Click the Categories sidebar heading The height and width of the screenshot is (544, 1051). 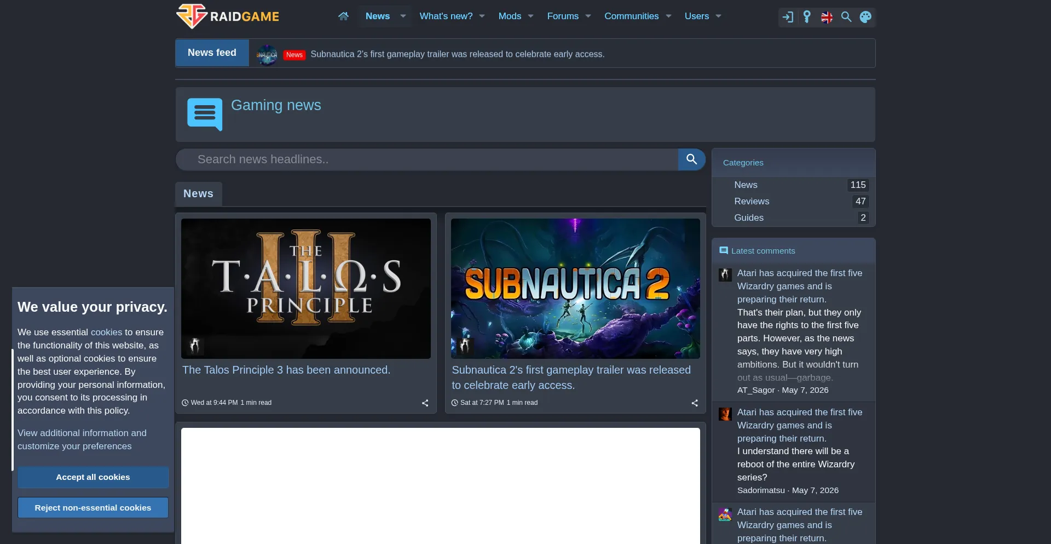(743, 163)
